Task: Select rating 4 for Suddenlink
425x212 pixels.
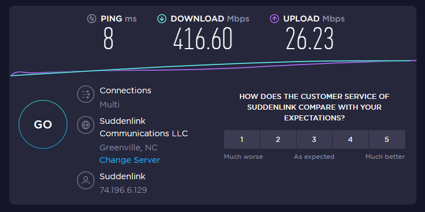Action: pyautogui.click(x=350, y=140)
